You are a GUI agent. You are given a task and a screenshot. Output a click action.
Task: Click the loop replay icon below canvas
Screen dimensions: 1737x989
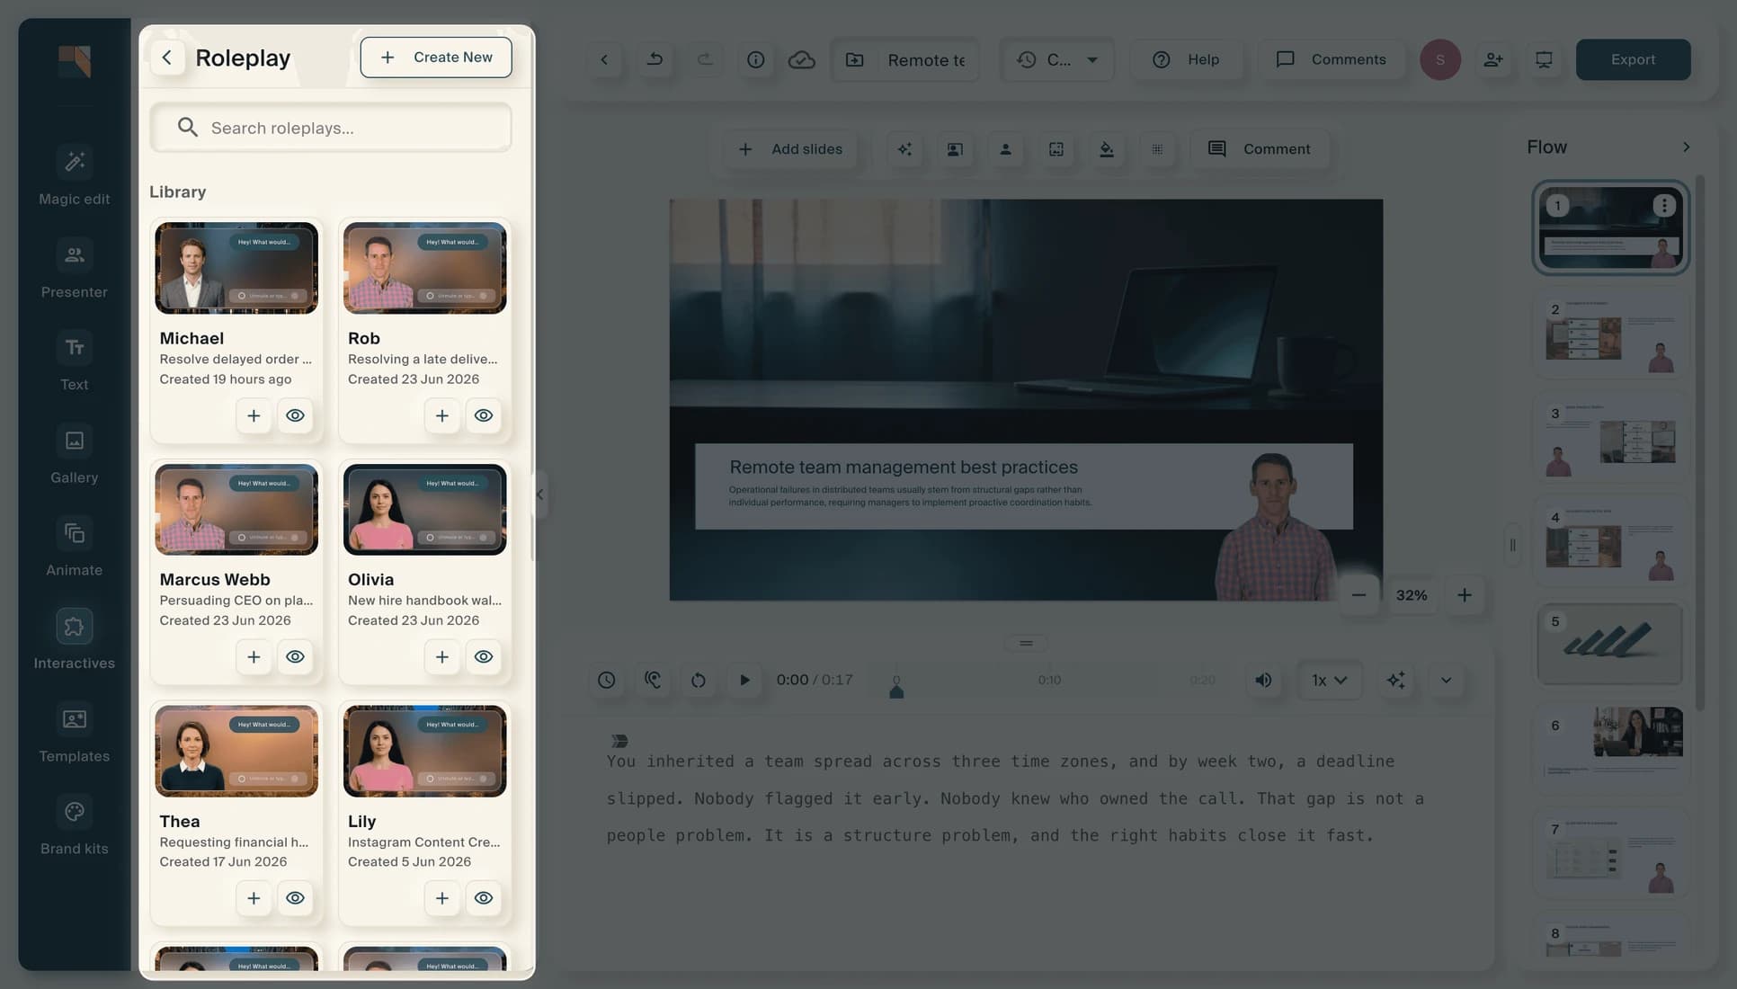tap(699, 680)
